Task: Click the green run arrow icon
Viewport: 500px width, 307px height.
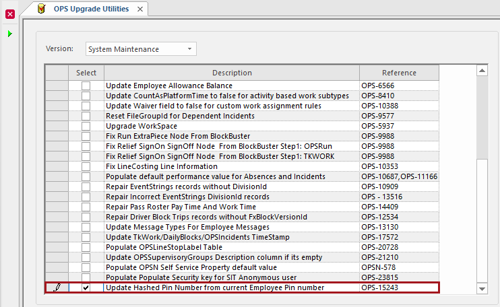Action: (10, 34)
